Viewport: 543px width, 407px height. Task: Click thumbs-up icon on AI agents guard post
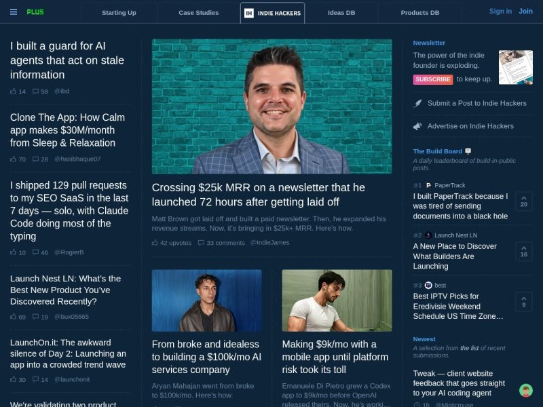[x=13, y=92]
